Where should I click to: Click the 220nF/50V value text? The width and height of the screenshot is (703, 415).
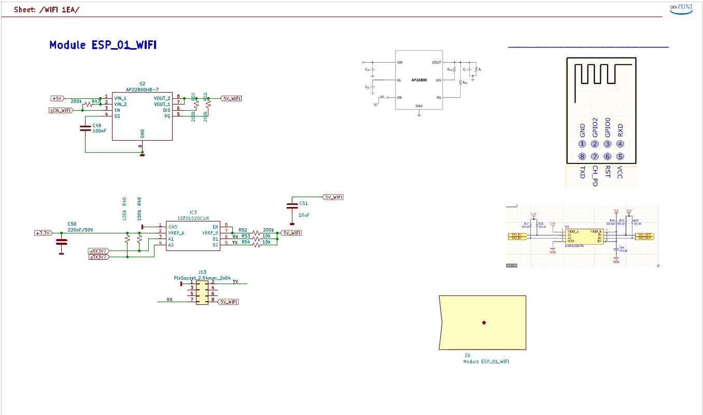coord(80,230)
